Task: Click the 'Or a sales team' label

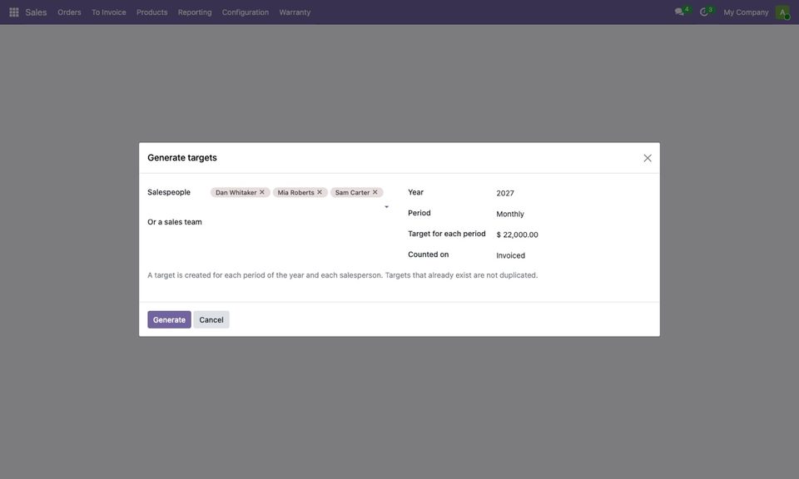Action: pos(175,222)
